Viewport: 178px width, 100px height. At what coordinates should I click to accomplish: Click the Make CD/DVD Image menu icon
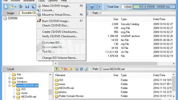[x=39, y=6]
